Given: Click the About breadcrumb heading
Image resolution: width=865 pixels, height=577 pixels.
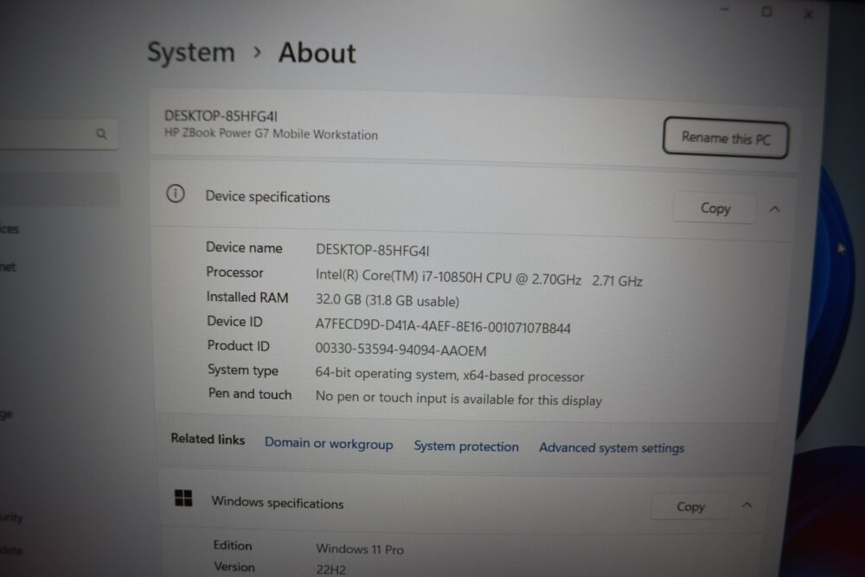Looking at the screenshot, I should coord(317,54).
